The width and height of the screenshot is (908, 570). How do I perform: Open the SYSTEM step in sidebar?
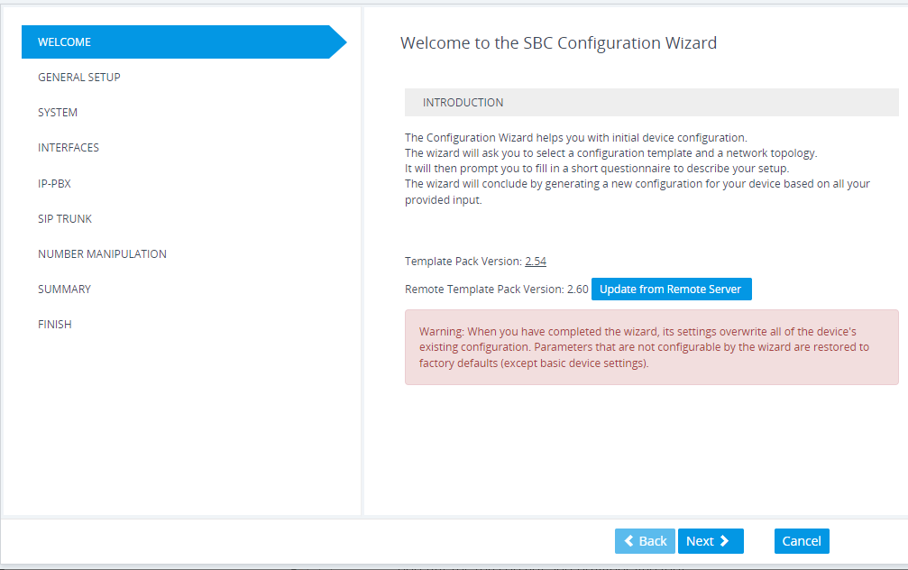pyautogui.click(x=58, y=112)
